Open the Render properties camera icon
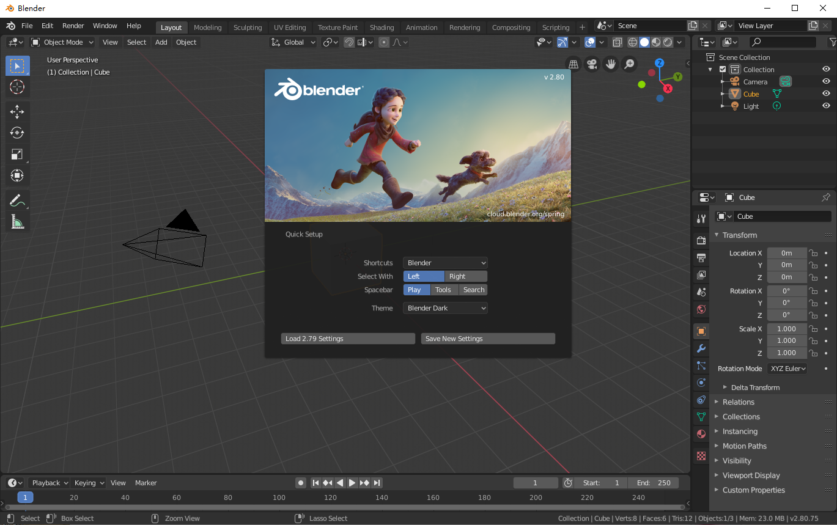The image size is (837, 525). [x=701, y=240]
